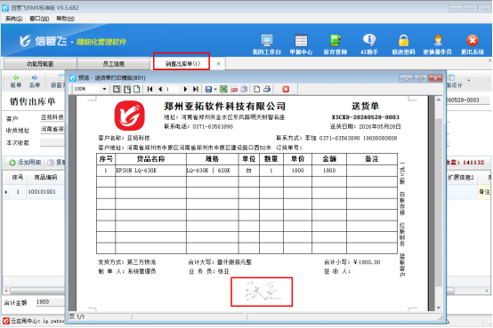
Task: Click order number XSCKD-20260528-0003 in preview
Action: pyautogui.click(x=366, y=117)
